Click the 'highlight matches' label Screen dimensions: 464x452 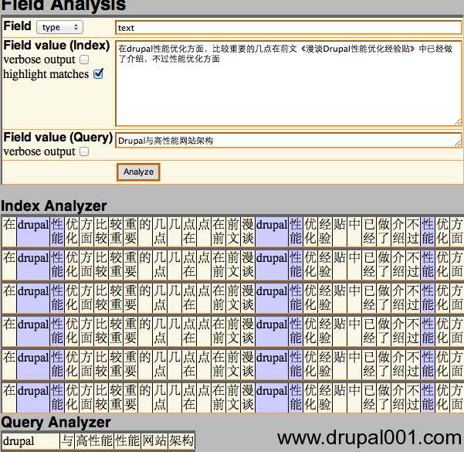(x=46, y=74)
